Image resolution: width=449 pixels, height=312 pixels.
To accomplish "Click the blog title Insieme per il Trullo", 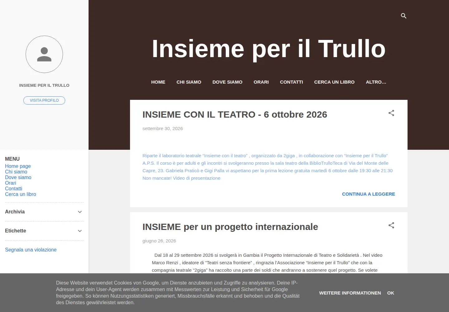I will coord(269,49).
